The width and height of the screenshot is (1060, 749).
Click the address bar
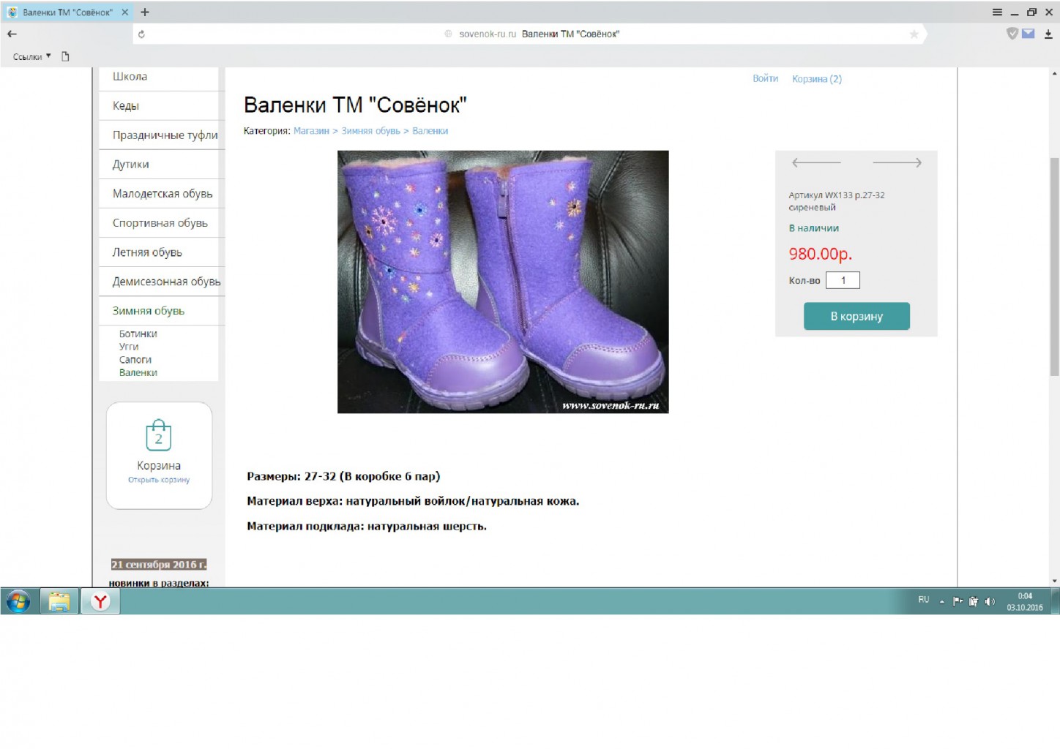pos(531,34)
